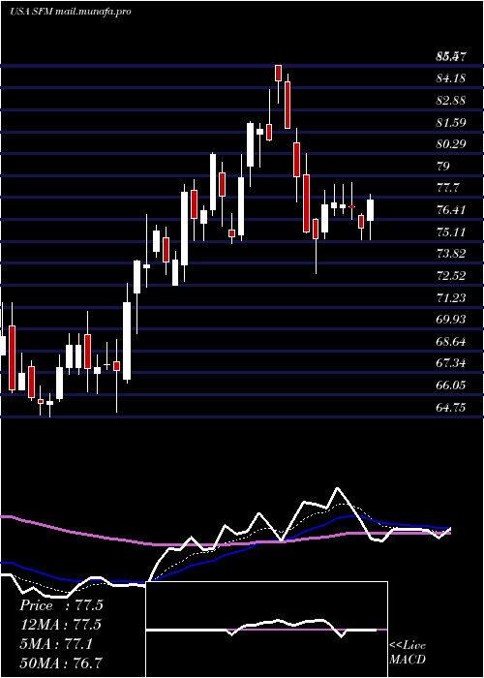Select the 72.52 price axis label
Screen dimensions: 484x678
(452, 276)
